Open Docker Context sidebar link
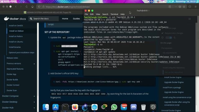The image size is (199, 112). point(13,85)
